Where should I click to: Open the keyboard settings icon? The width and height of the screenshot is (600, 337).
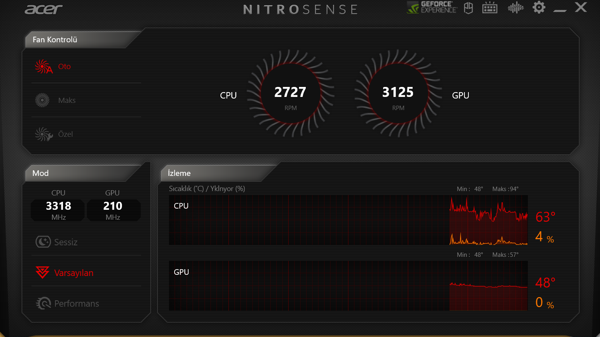490,8
